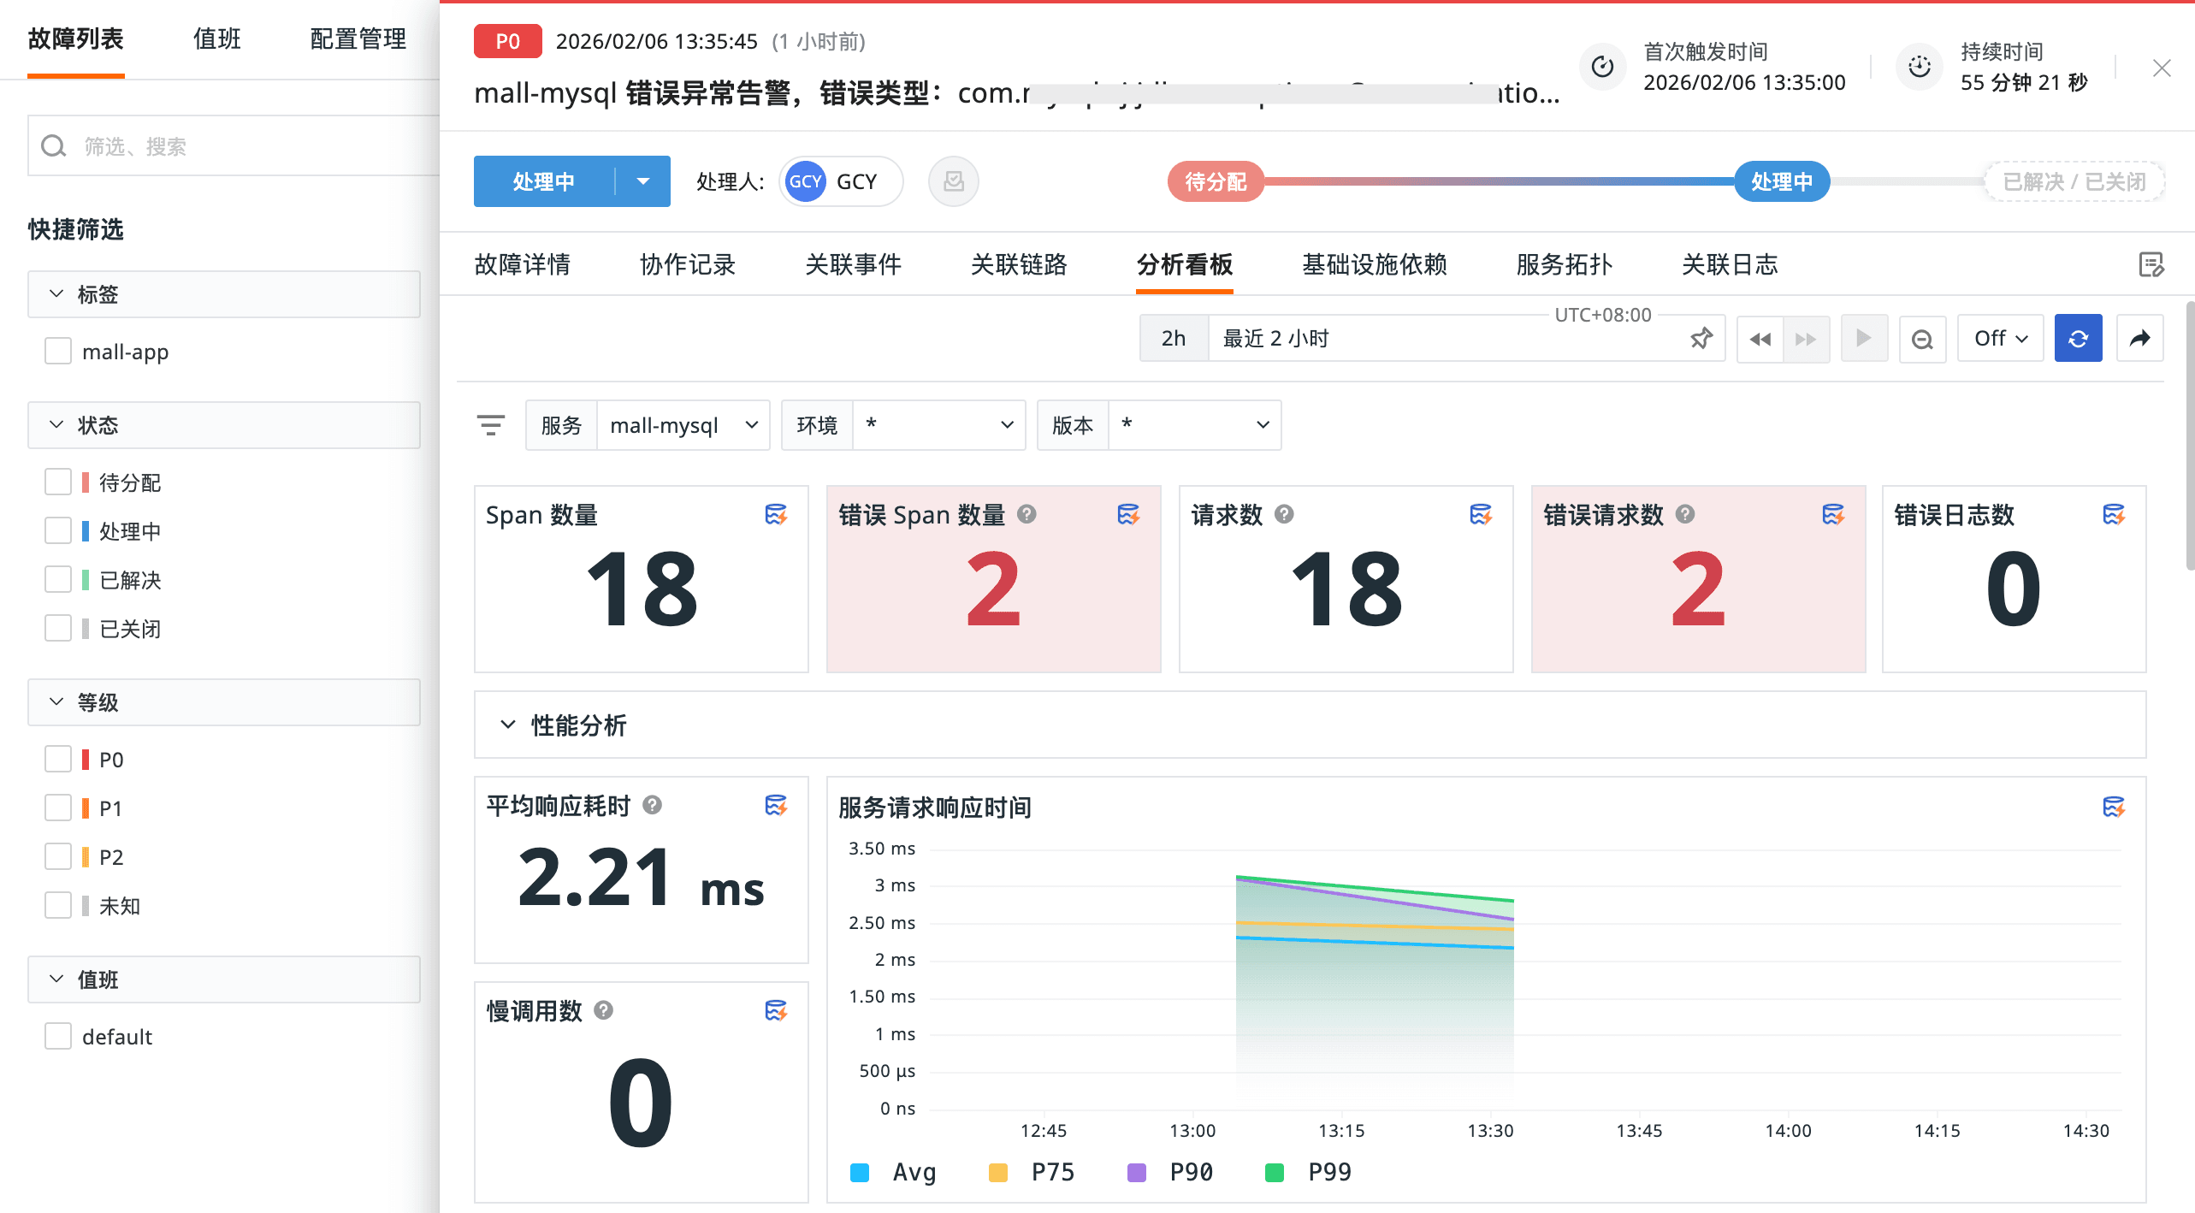Enable the P0 level checkbox
The image size is (2195, 1213).
tap(58, 760)
